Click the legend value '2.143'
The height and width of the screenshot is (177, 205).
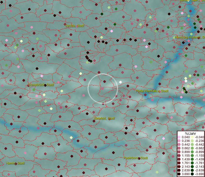186,167
